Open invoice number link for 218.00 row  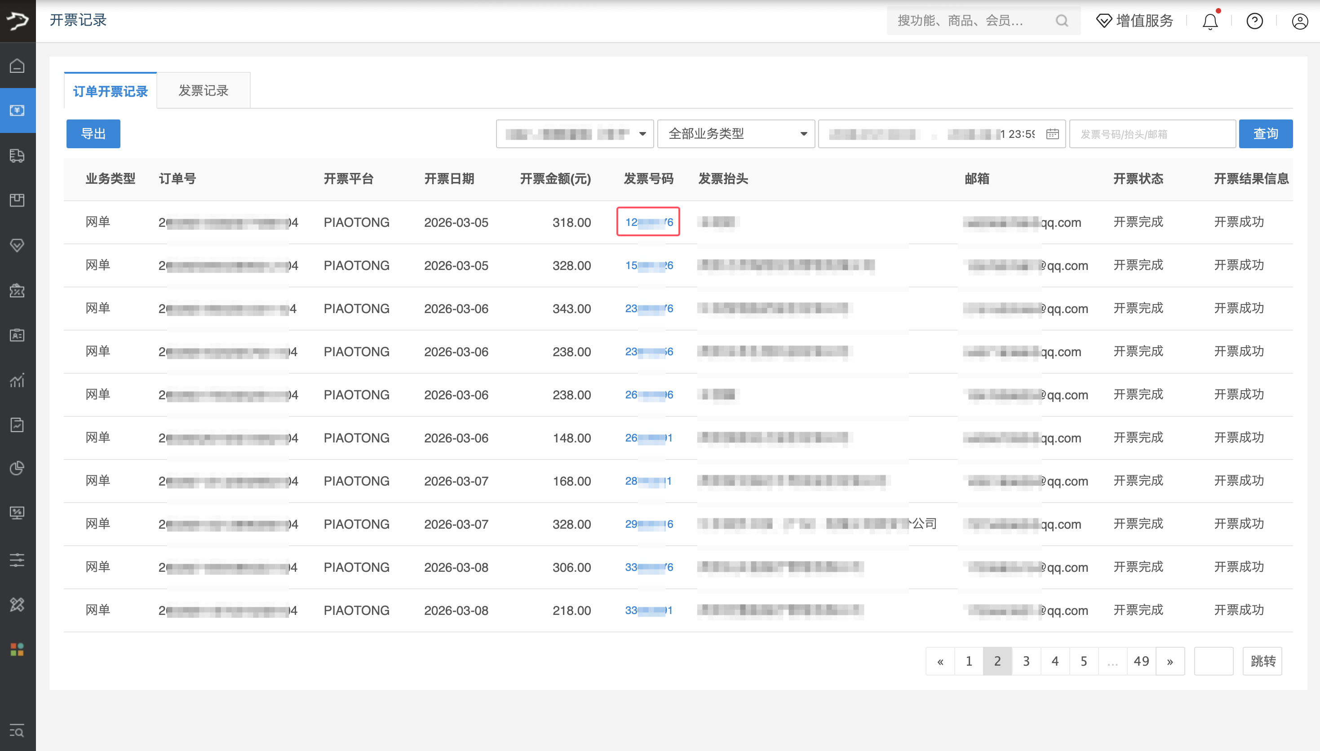point(648,611)
